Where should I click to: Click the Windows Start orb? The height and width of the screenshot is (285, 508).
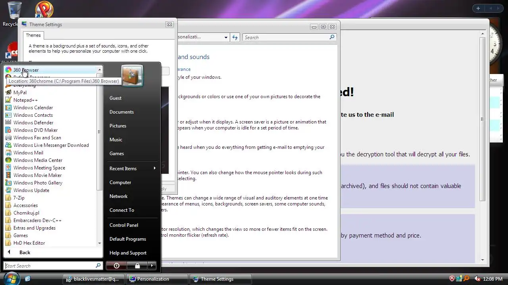click(x=11, y=278)
